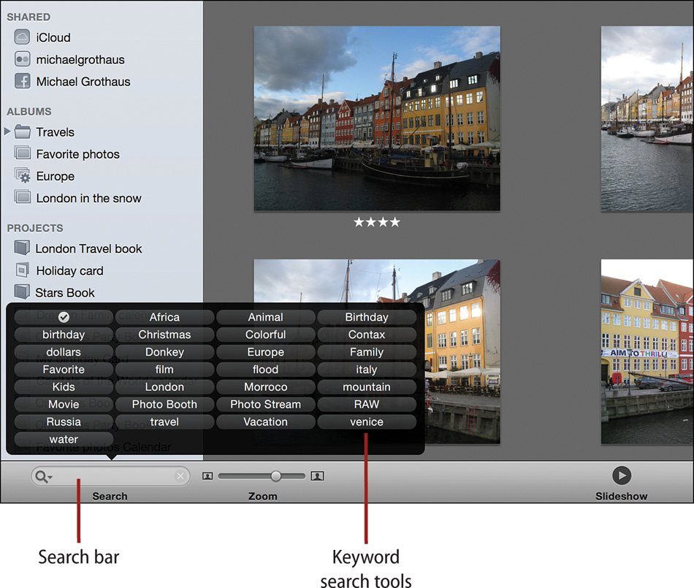Screen dimensions: 694x588
Task: Filter by the italy keyword
Action: tap(367, 370)
